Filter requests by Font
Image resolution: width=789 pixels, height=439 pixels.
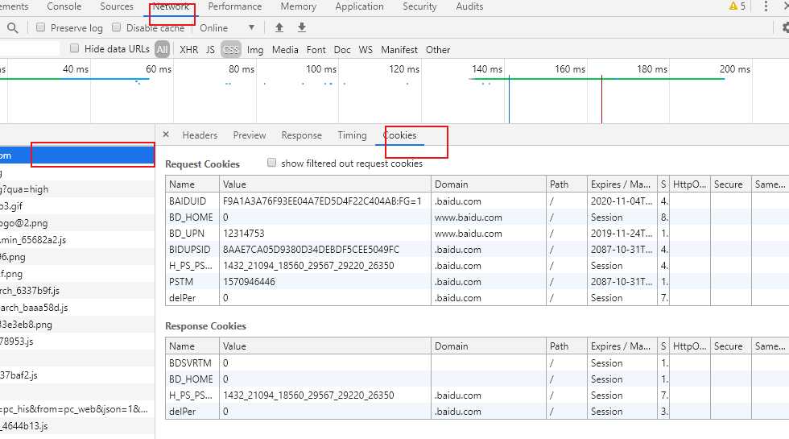[316, 49]
